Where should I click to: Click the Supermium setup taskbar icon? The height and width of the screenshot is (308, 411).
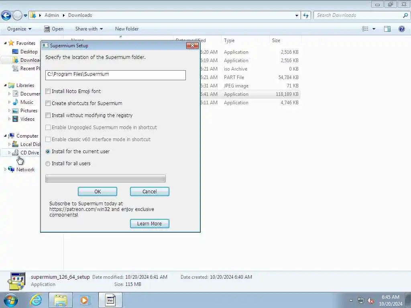point(110,300)
